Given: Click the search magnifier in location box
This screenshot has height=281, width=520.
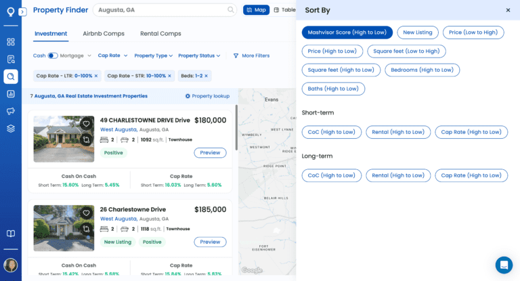Looking at the screenshot, I should click(231, 10).
